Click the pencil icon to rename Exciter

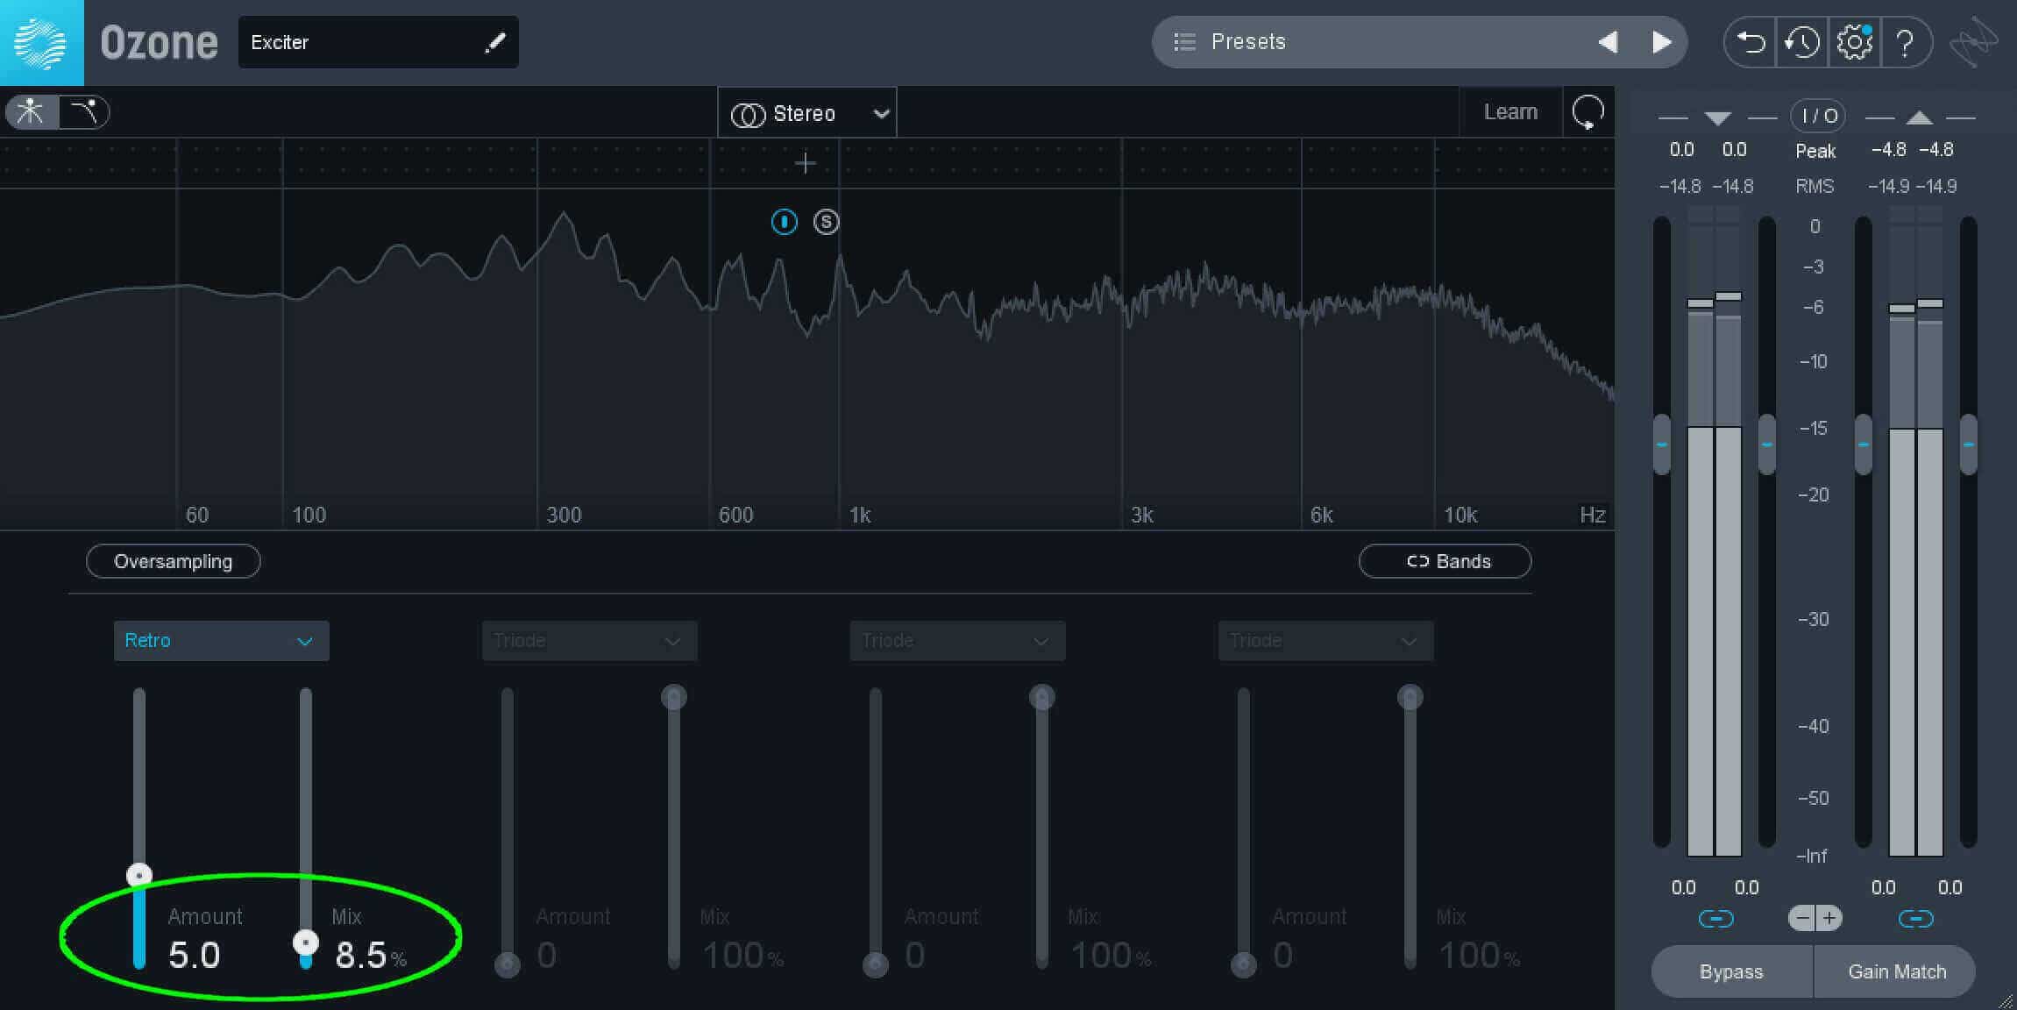495,42
